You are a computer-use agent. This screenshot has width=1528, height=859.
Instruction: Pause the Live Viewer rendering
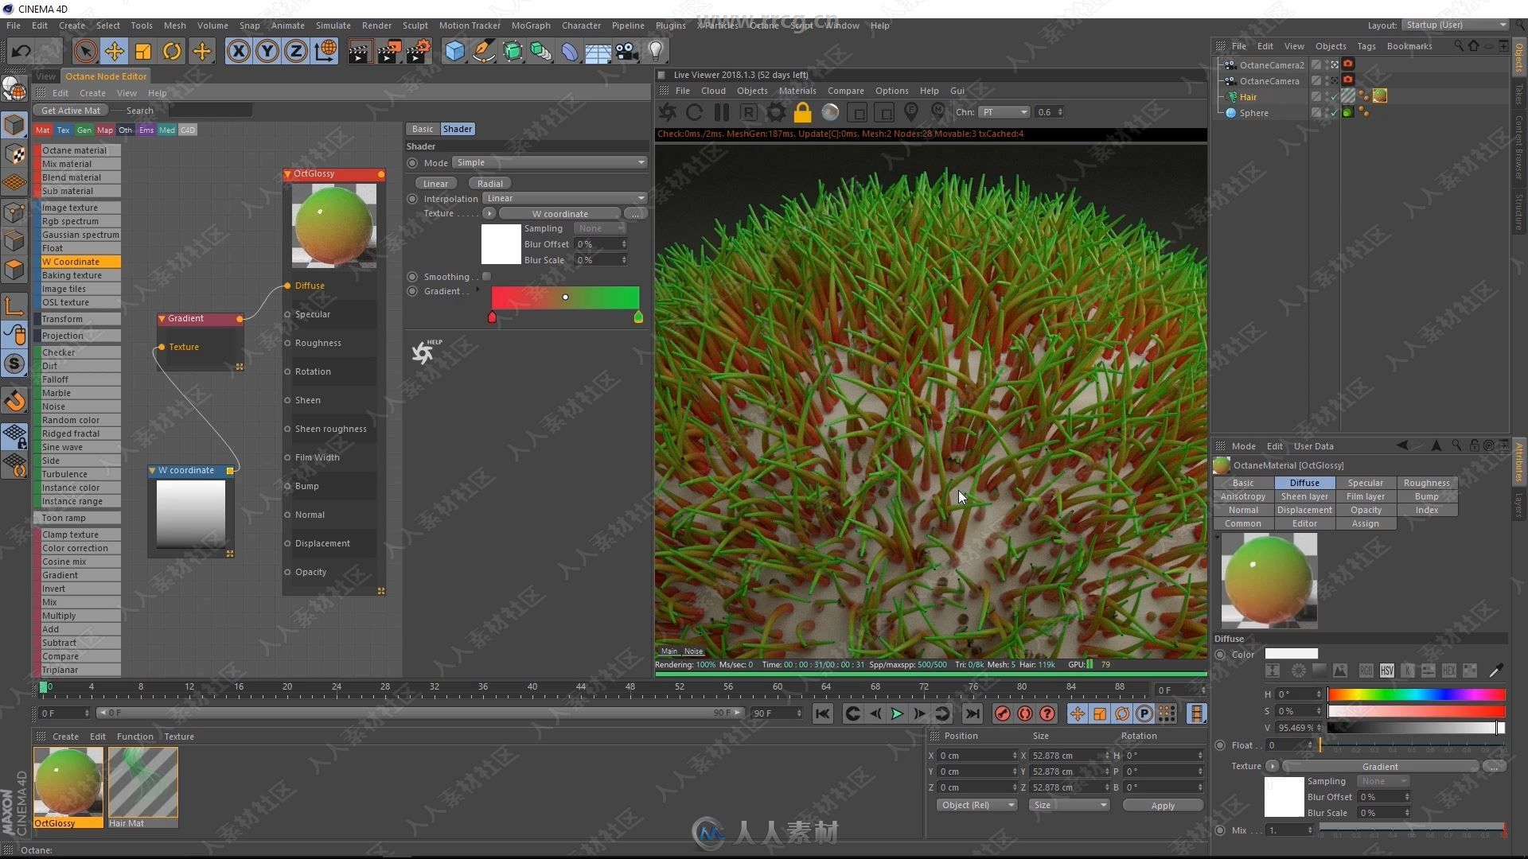[x=722, y=112]
